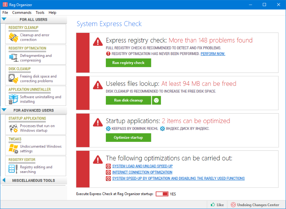
Task: Click the Registry Cleanup broom icon
Action: coord(13,38)
